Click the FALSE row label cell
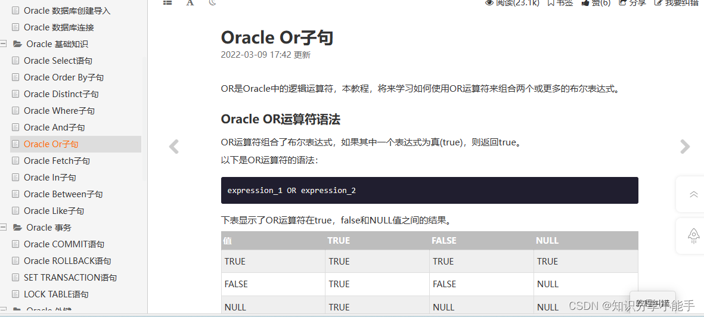The height and width of the screenshot is (317, 704). point(274,284)
